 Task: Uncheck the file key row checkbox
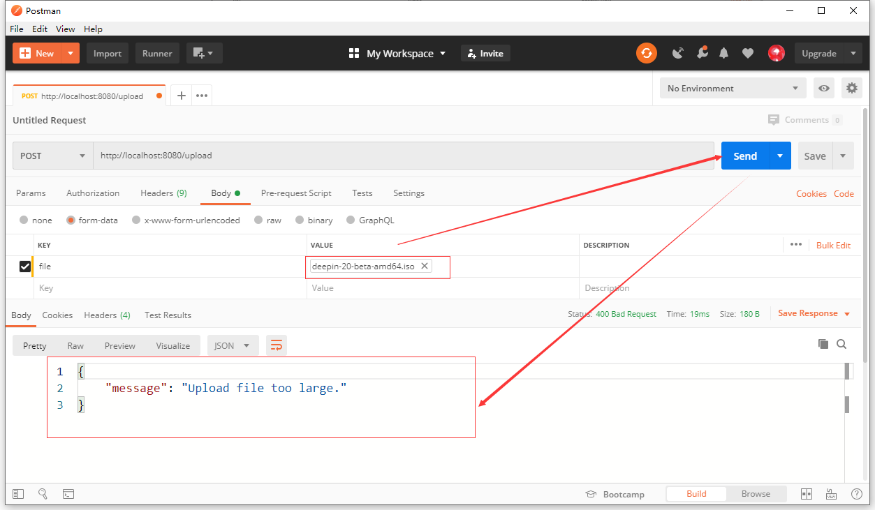tap(25, 267)
